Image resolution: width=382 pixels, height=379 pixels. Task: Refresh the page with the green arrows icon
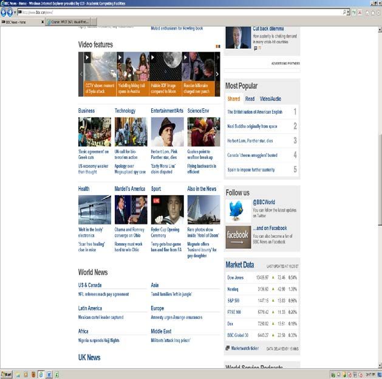(353, 12)
